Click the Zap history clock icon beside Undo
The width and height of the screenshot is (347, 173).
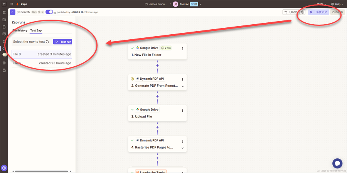[303, 12]
